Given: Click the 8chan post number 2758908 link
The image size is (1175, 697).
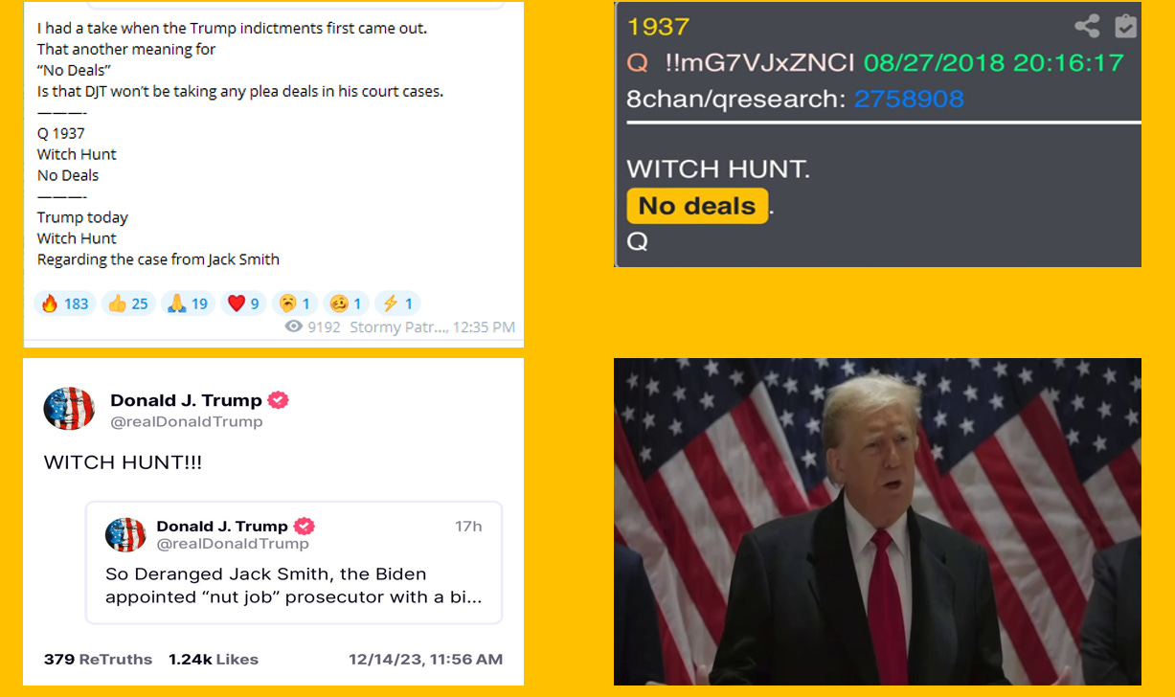Looking at the screenshot, I should 909,99.
